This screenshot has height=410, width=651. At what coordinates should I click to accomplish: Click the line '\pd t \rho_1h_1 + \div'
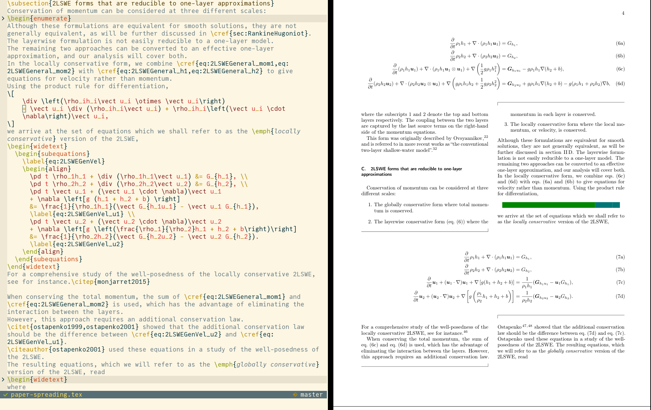tap(139, 176)
